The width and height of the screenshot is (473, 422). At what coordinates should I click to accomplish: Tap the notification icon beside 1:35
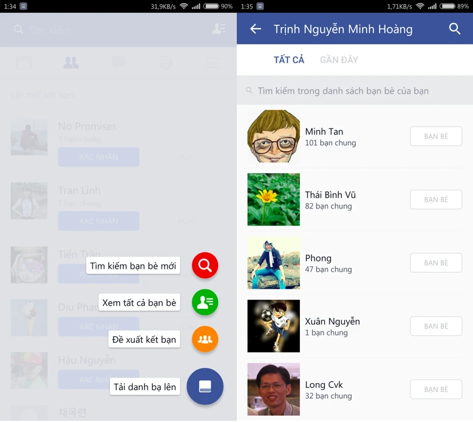[260, 6]
